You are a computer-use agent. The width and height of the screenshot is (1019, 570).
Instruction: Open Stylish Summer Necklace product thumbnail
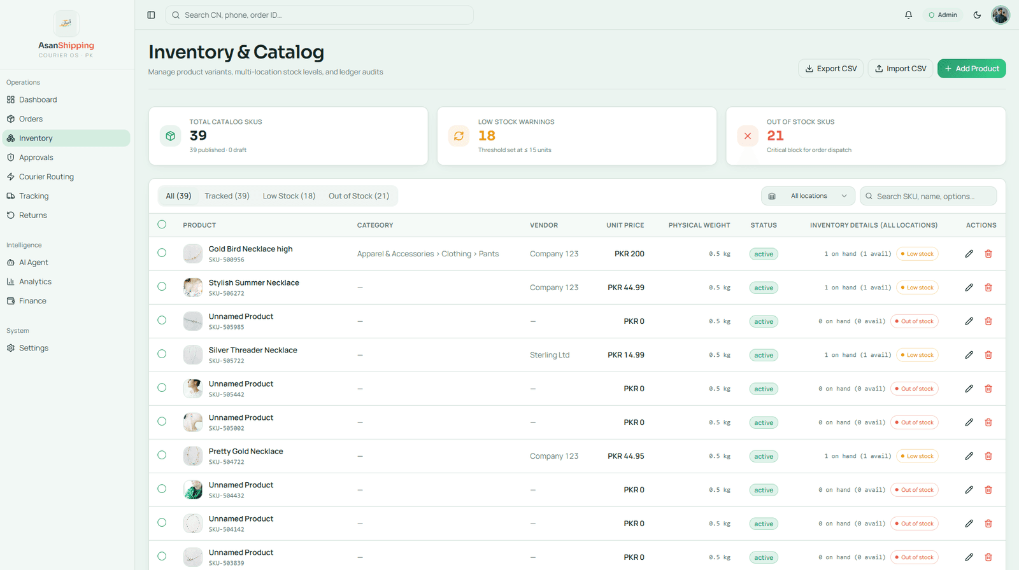(193, 288)
